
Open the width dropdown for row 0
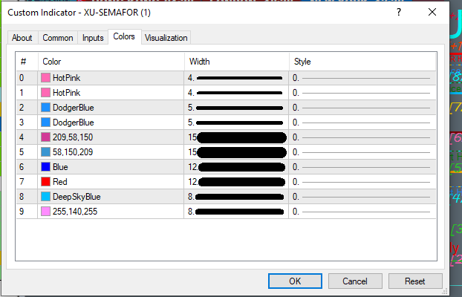pyautogui.click(x=236, y=78)
